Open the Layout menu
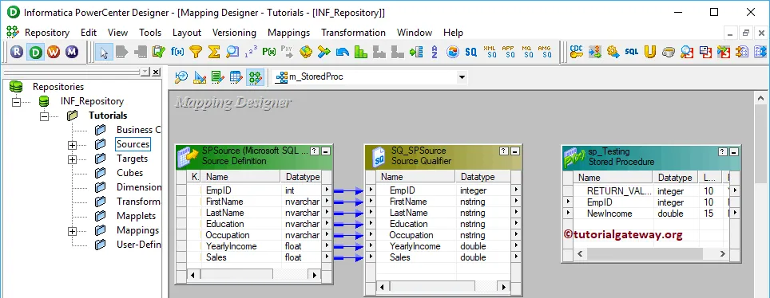Viewport: 770px width, 298px height. [187, 33]
